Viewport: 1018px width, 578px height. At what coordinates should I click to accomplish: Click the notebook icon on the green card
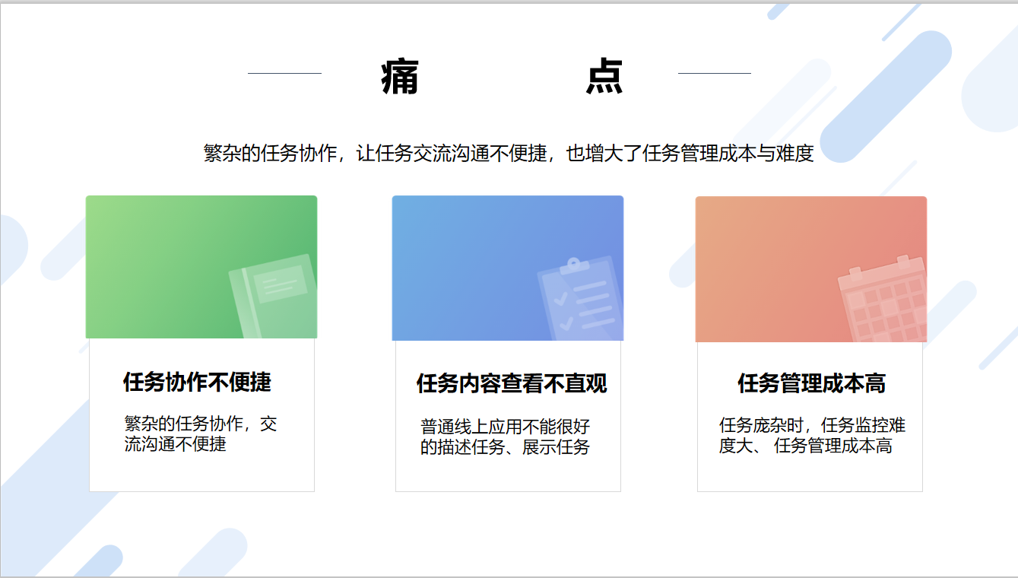pos(274,297)
